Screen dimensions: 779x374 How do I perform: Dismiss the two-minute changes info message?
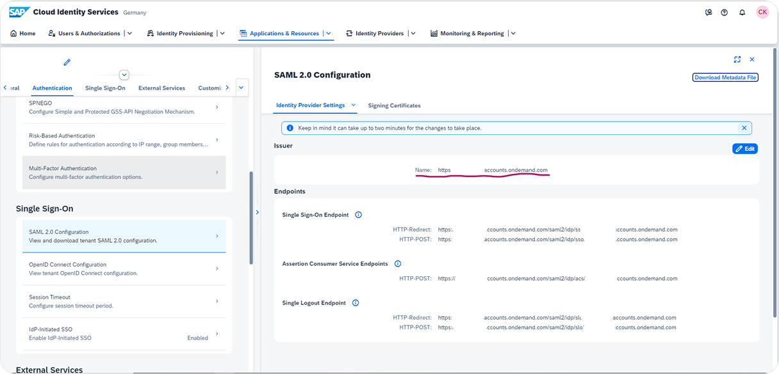coord(744,128)
